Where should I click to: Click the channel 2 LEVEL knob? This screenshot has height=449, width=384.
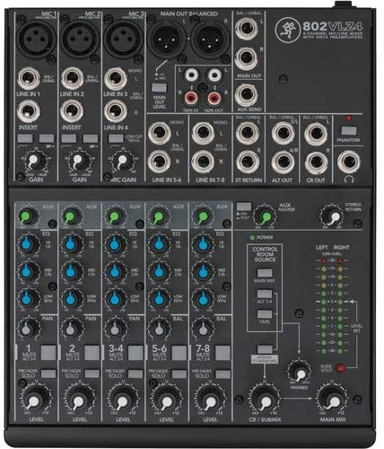point(79,400)
